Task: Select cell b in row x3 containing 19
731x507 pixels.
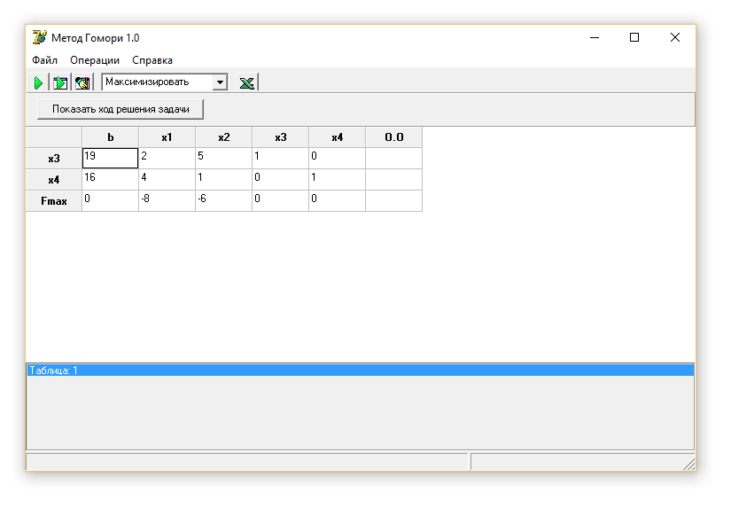Action: point(111,158)
